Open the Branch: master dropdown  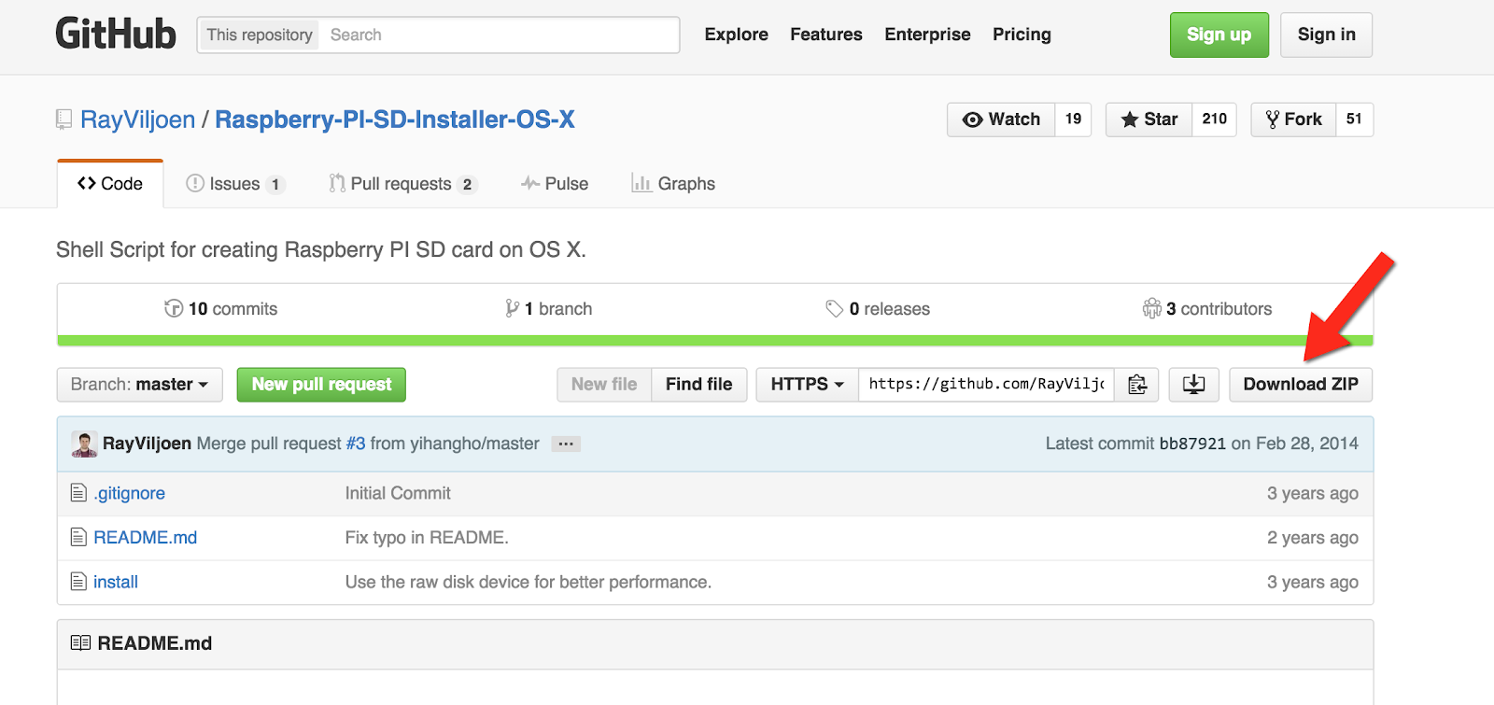(x=139, y=385)
